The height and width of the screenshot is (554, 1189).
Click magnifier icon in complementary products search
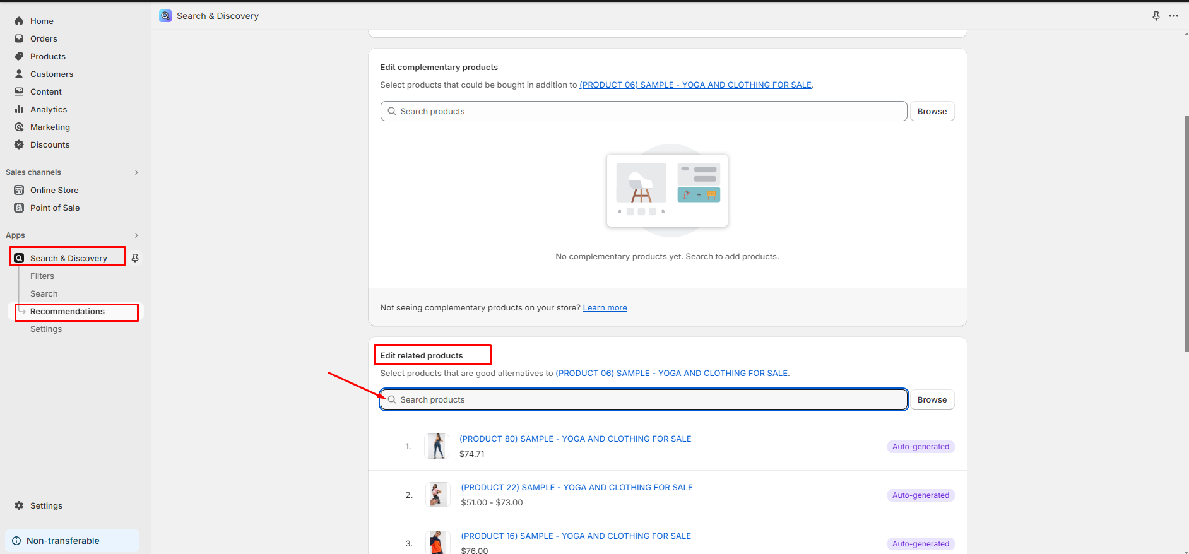[x=392, y=111]
